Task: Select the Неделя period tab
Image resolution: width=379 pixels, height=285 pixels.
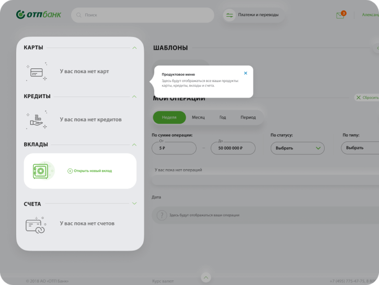Action: pyautogui.click(x=169, y=117)
